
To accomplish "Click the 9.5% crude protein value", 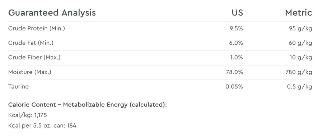I will click(x=236, y=29).
